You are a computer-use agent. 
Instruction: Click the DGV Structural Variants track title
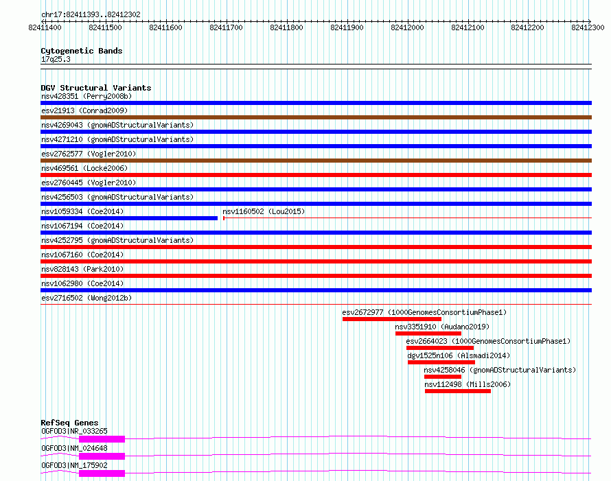[x=96, y=88]
